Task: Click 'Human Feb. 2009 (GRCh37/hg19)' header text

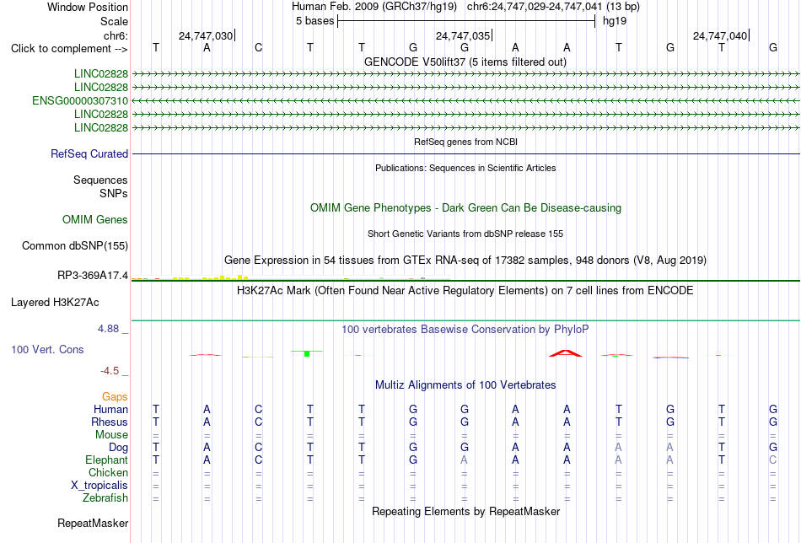Action: click(374, 7)
